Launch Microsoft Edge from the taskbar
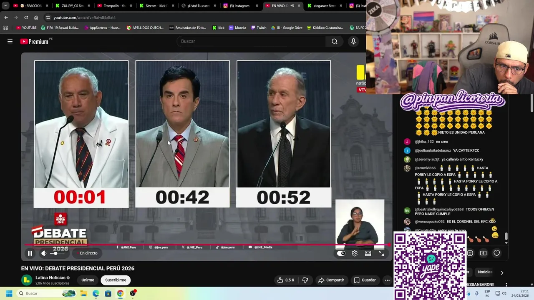This screenshot has height=300, width=534. (x=96, y=293)
